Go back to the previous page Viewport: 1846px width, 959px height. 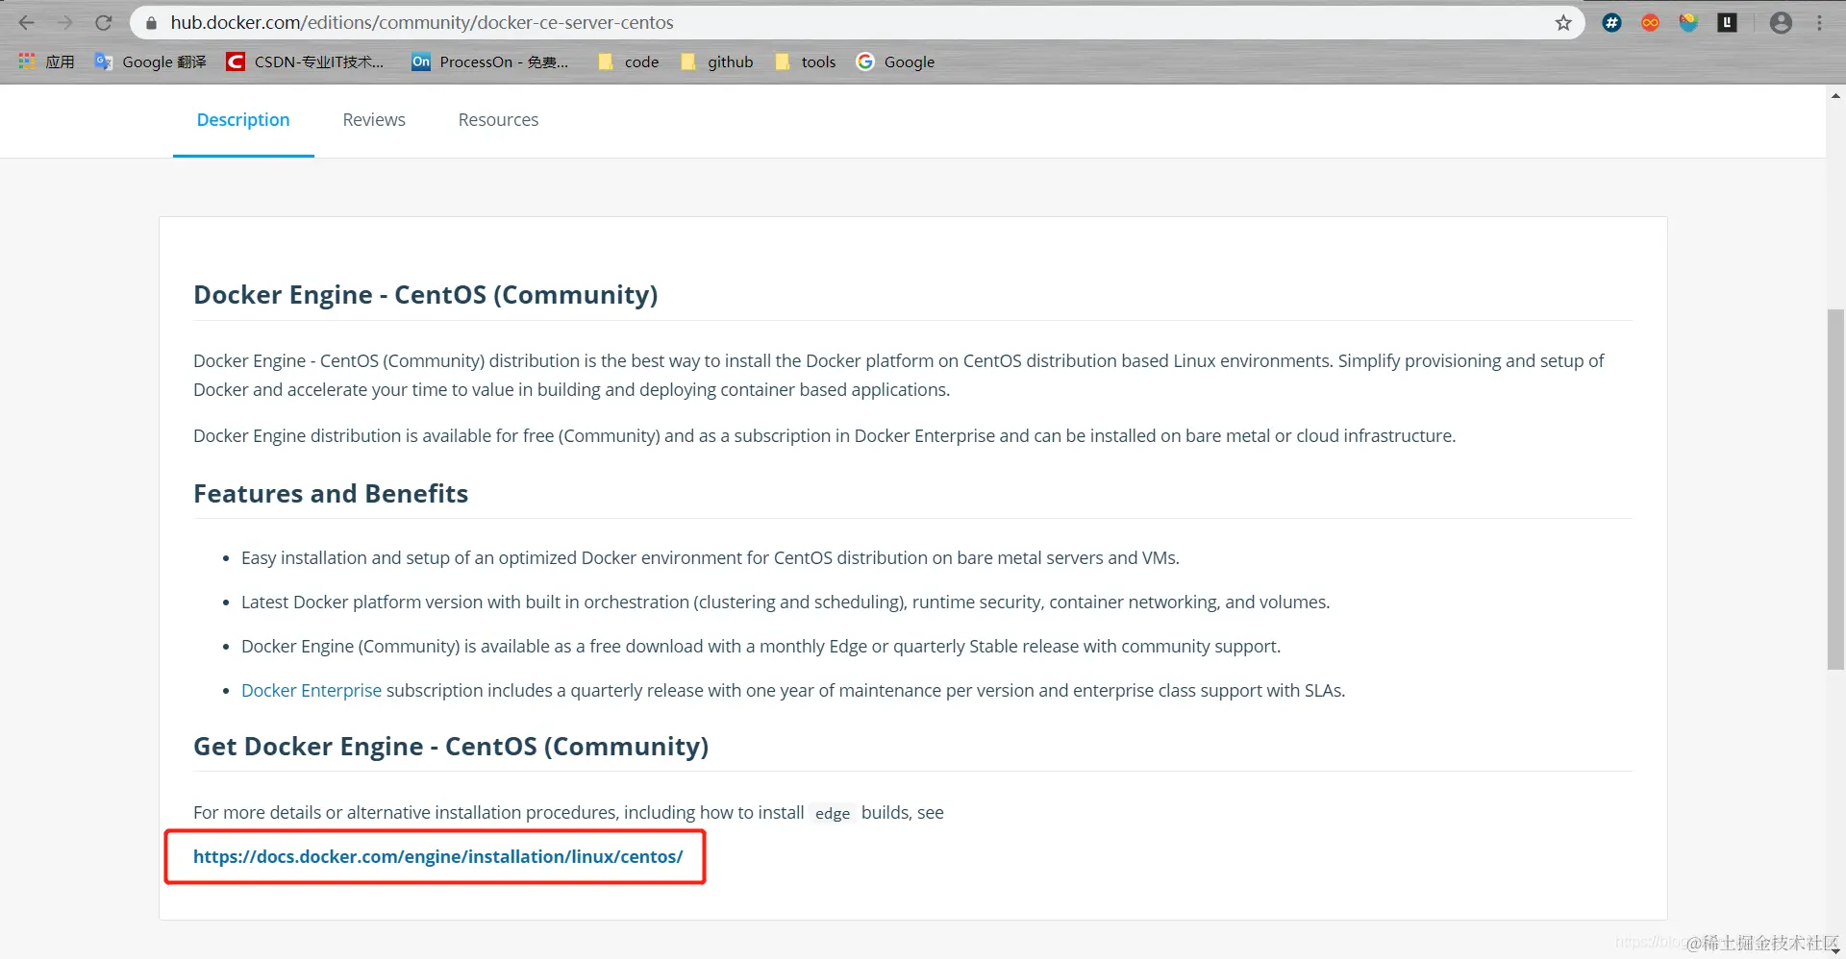27,22
